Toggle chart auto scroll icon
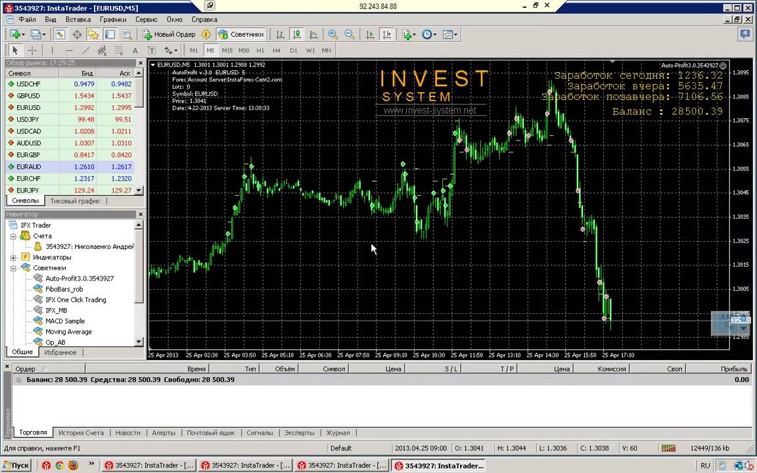757x473 pixels. click(370, 34)
